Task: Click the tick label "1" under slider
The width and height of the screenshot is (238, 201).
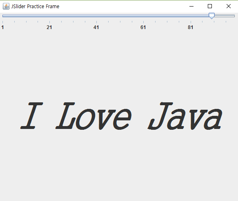Action: [x=2, y=27]
